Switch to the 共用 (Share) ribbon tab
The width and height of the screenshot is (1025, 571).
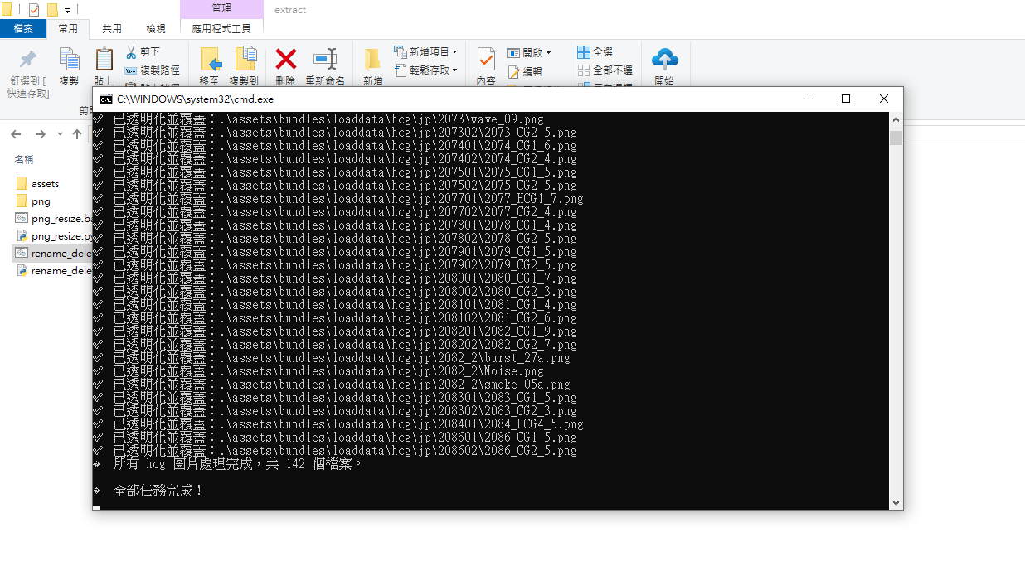[112, 28]
